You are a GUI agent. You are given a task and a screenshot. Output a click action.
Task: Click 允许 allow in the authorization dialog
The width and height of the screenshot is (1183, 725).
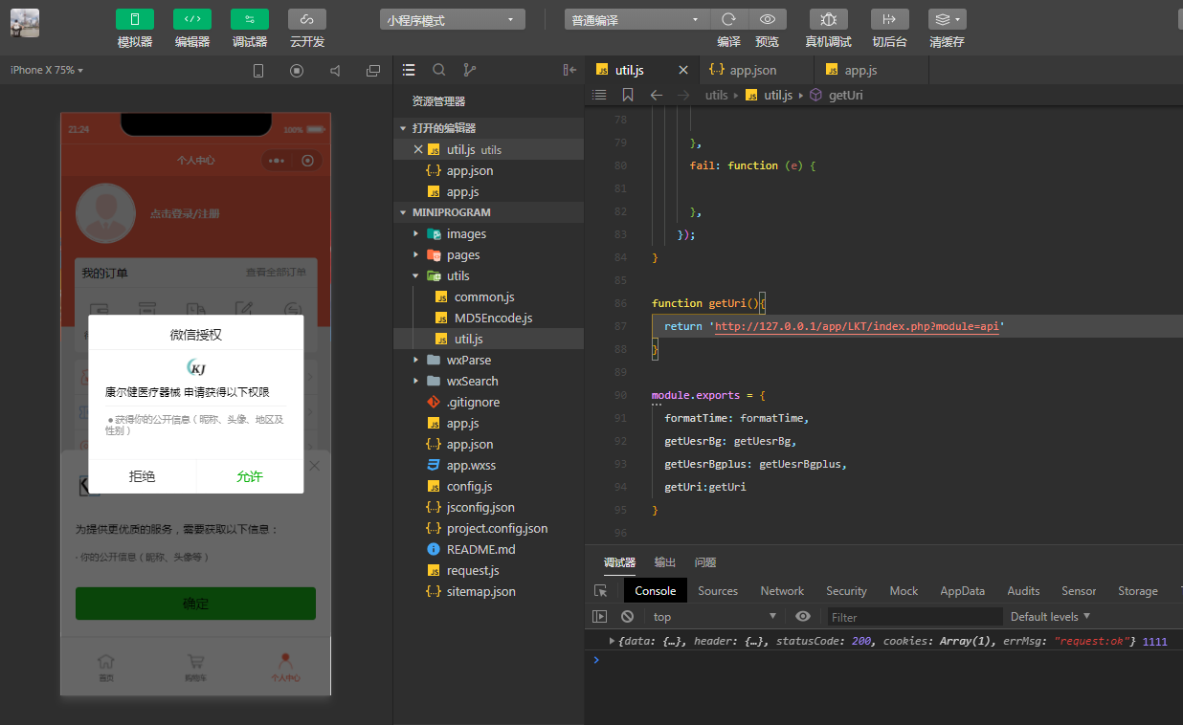(250, 476)
